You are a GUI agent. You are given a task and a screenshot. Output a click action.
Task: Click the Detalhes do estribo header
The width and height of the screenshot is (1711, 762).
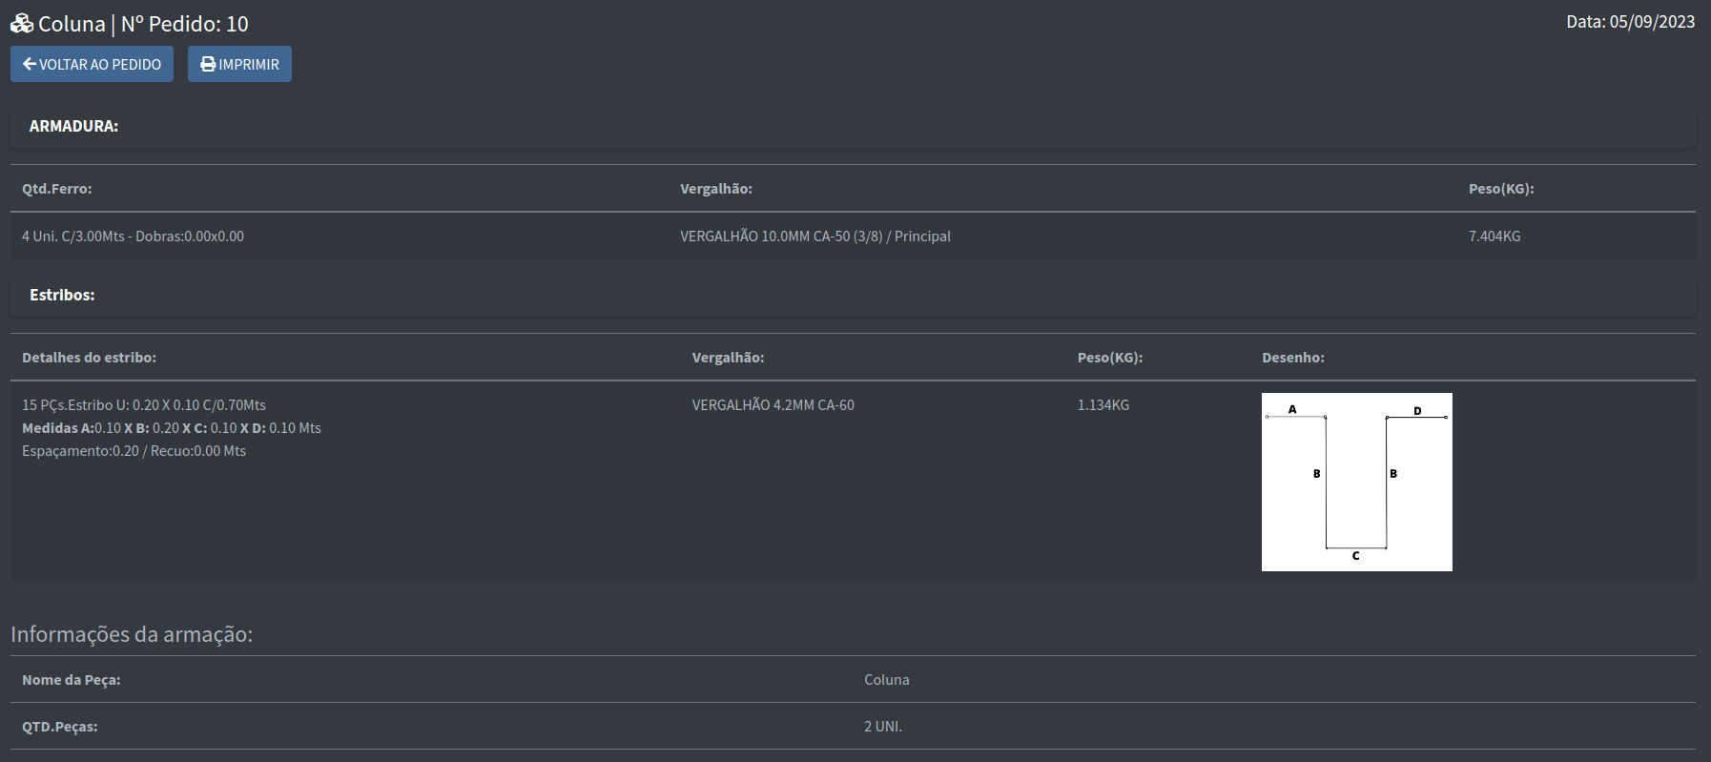coord(89,358)
